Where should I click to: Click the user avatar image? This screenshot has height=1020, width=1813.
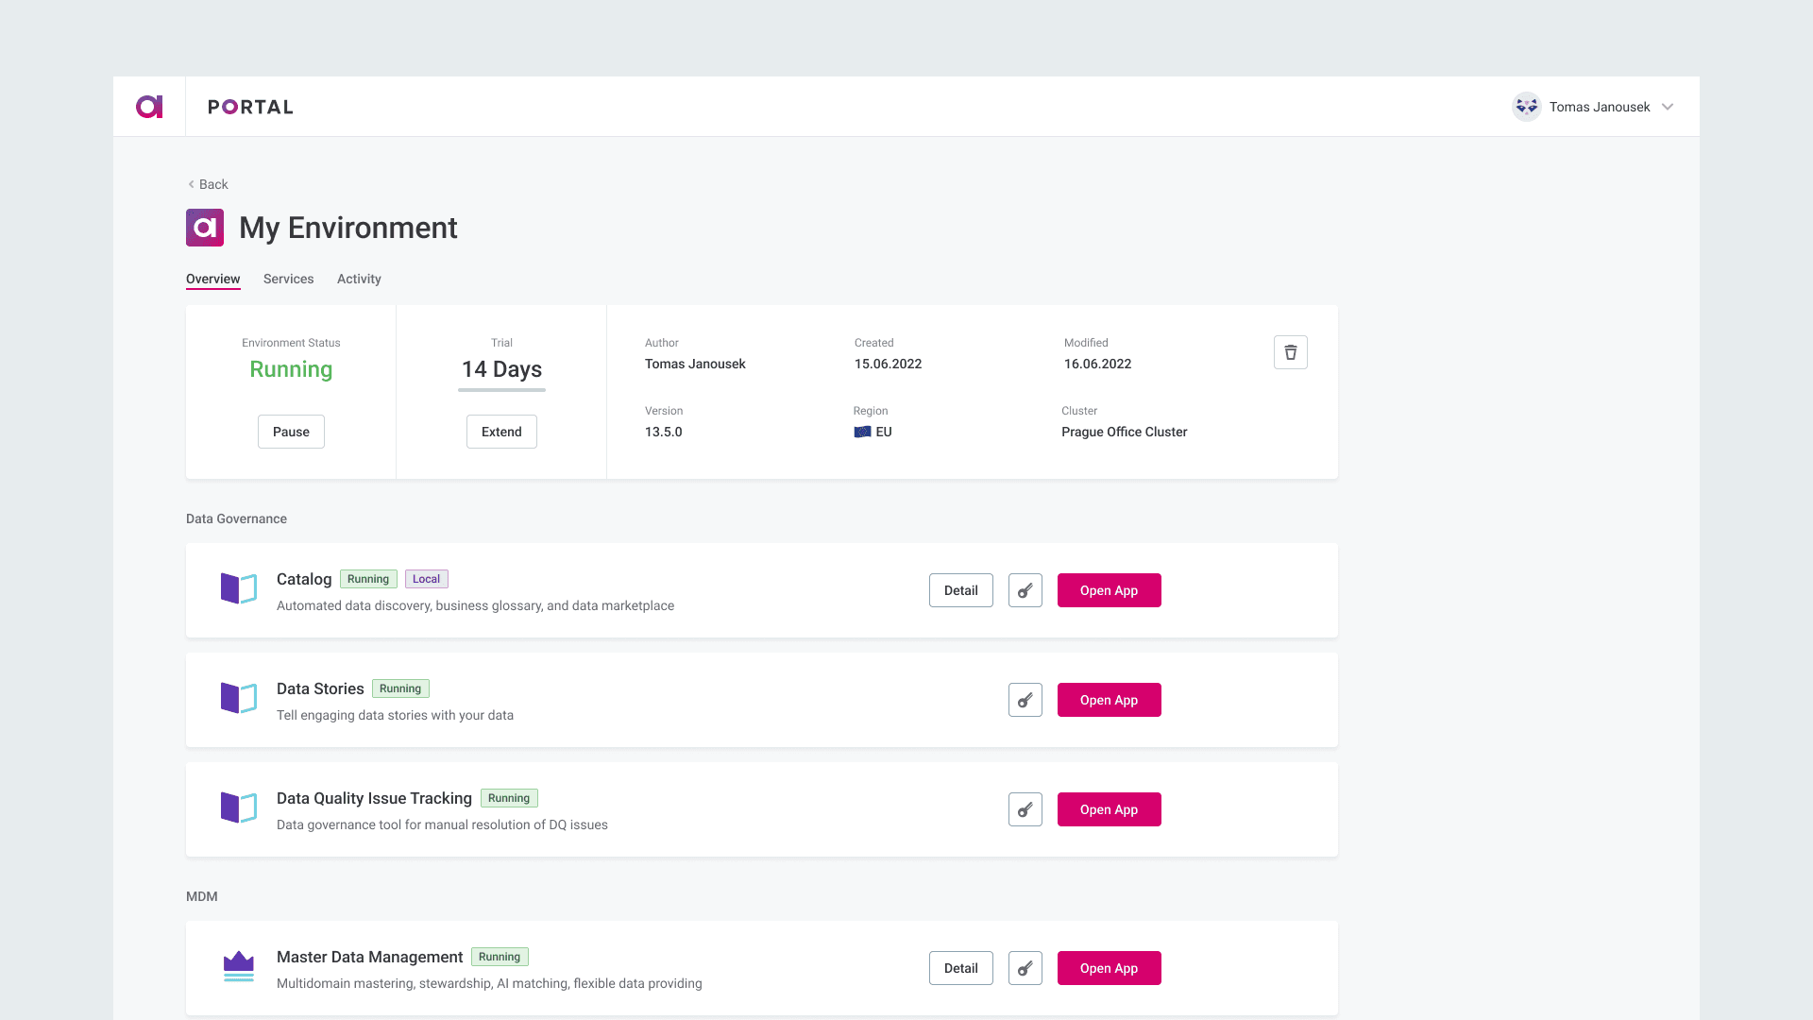tap(1526, 107)
